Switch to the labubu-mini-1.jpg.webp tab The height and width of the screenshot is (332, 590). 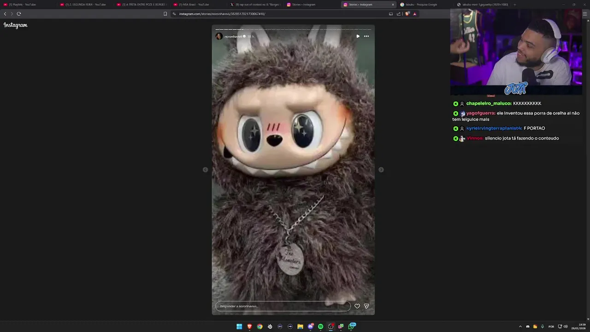[482, 5]
